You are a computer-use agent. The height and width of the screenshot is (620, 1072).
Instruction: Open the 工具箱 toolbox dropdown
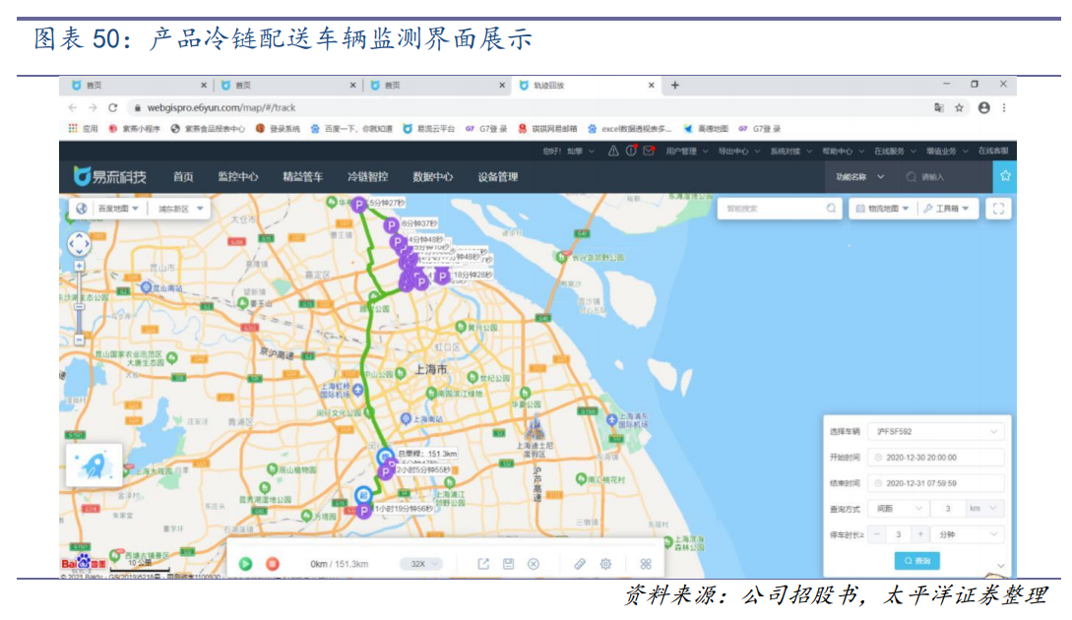point(946,209)
